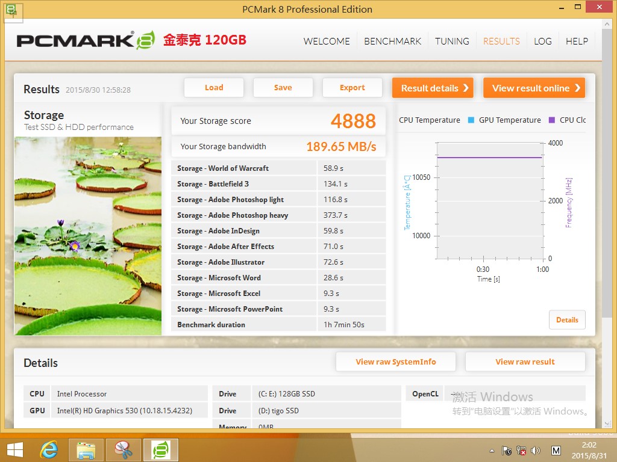
Task: Click the chart Details button
Action: tap(567, 320)
